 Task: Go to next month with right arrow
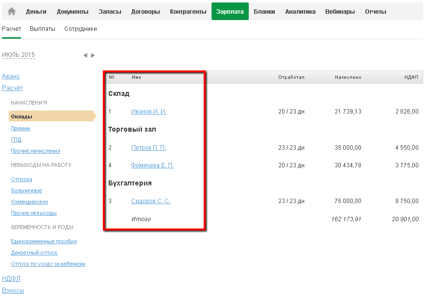(x=93, y=55)
